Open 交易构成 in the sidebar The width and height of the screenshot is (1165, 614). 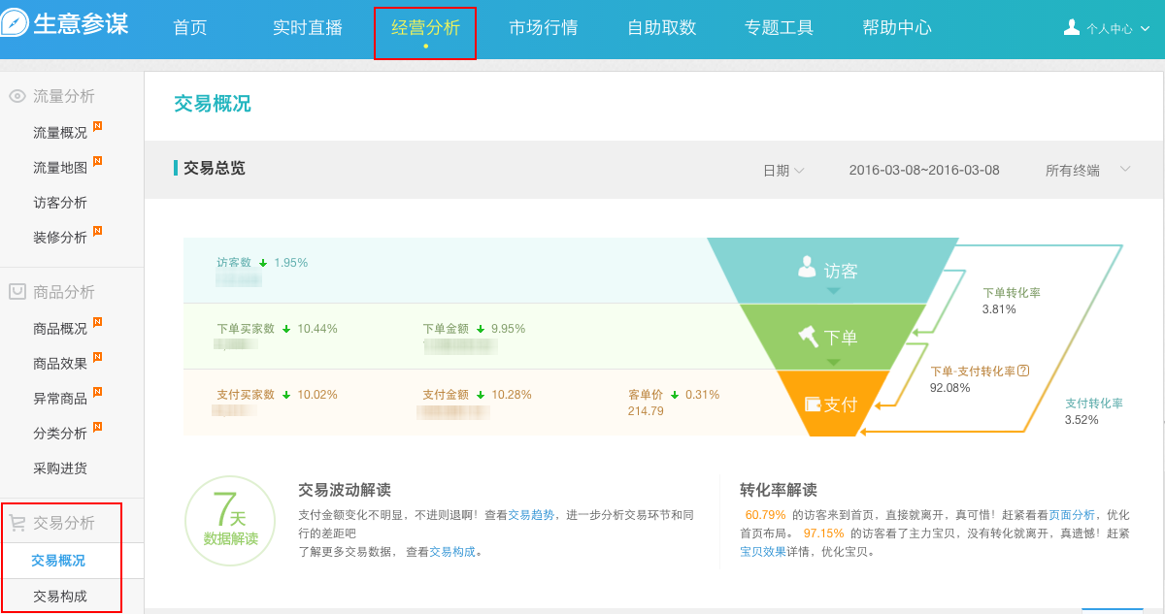[x=60, y=597]
